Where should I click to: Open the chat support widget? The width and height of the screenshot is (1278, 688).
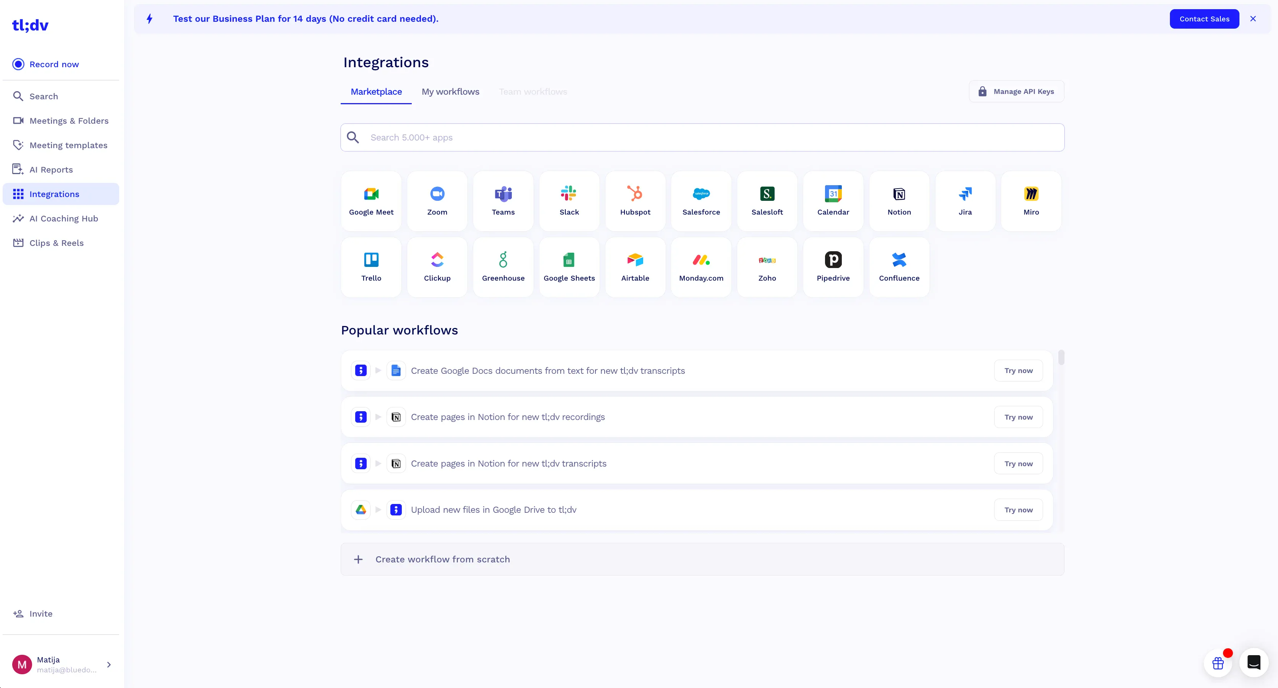click(x=1254, y=663)
